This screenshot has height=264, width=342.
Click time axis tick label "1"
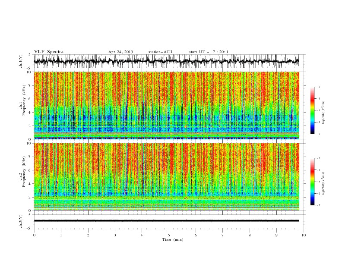(x=61, y=235)
